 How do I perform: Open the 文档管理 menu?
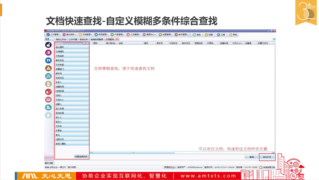(x=85, y=35)
